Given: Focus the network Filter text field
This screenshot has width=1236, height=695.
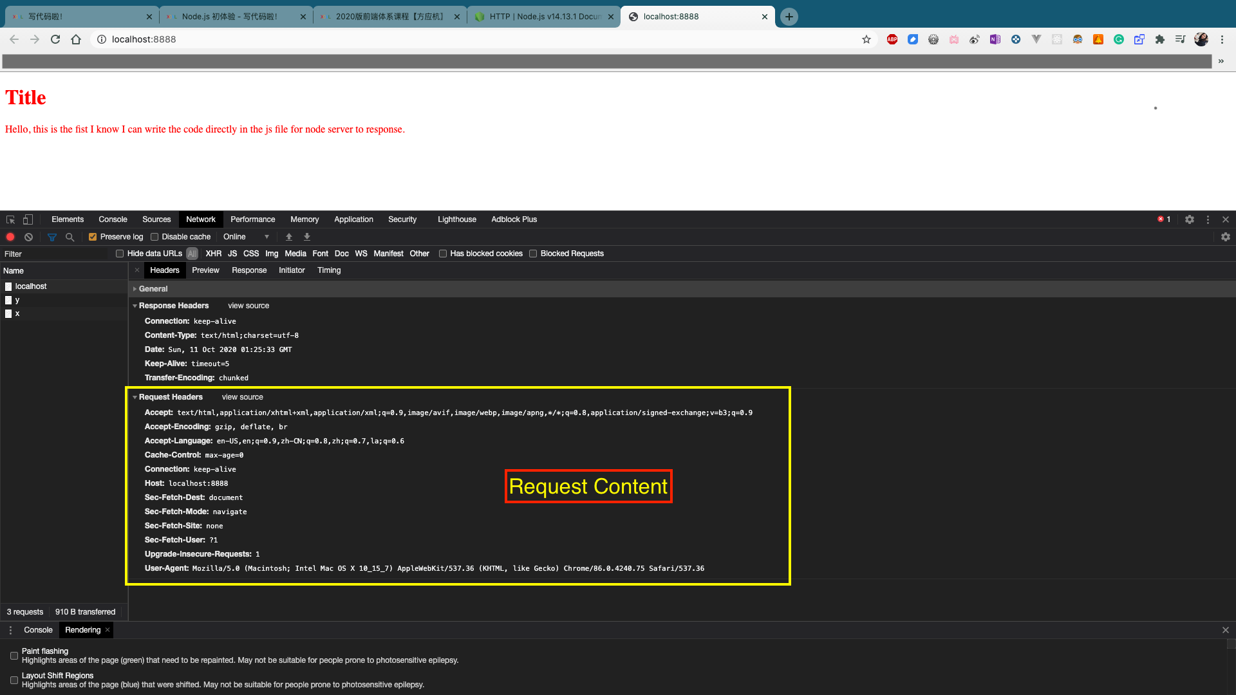Looking at the screenshot, I should (x=55, y=254).
